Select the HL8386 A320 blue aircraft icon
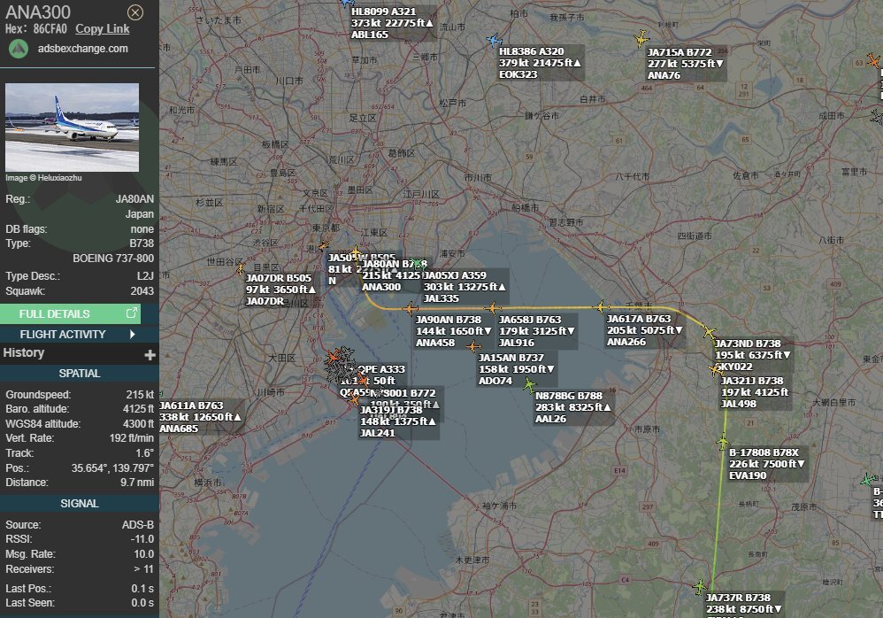 [x=494, y=41]
